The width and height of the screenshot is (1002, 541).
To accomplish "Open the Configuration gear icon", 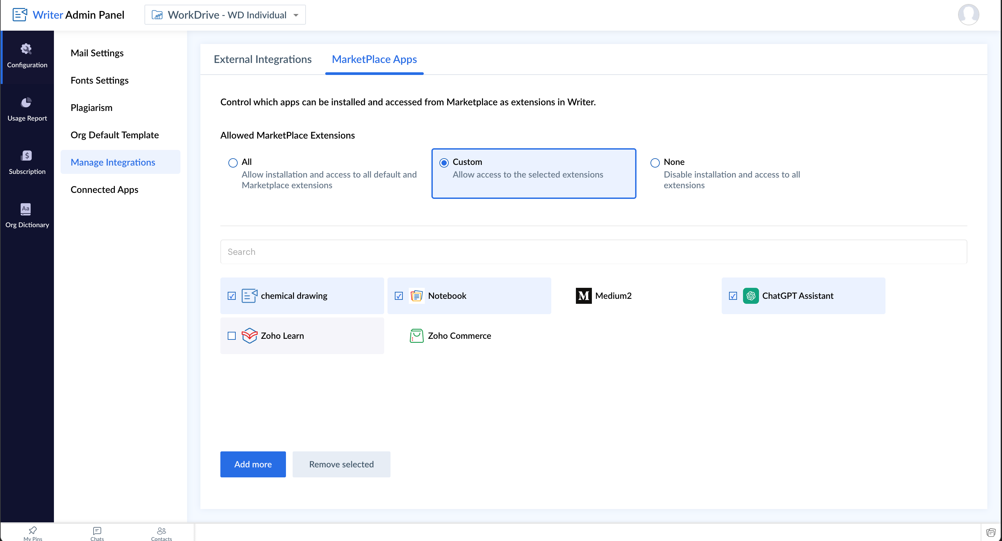I will point(26,49).
